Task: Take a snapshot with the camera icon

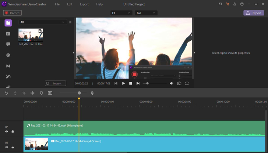Action: (x=179, y=84)
